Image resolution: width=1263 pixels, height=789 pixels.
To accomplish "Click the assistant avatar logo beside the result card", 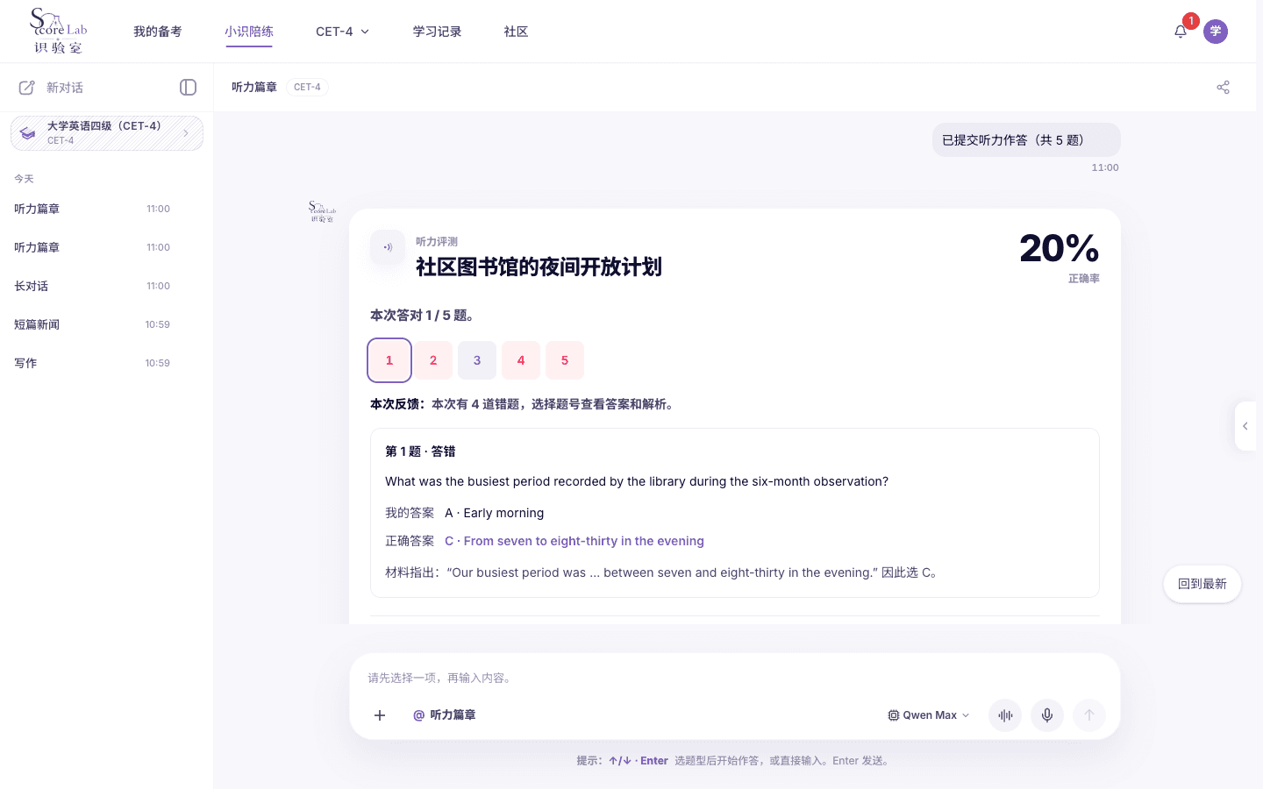I will click(x=322, y=211).
